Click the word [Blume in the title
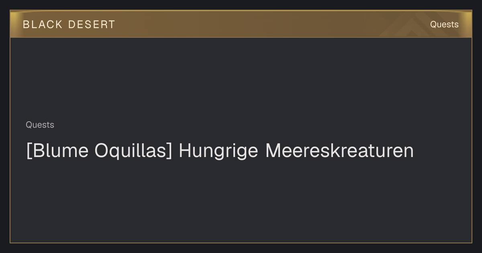The width and height of the screenshot is (482, 253). click(x=57, y=151)
